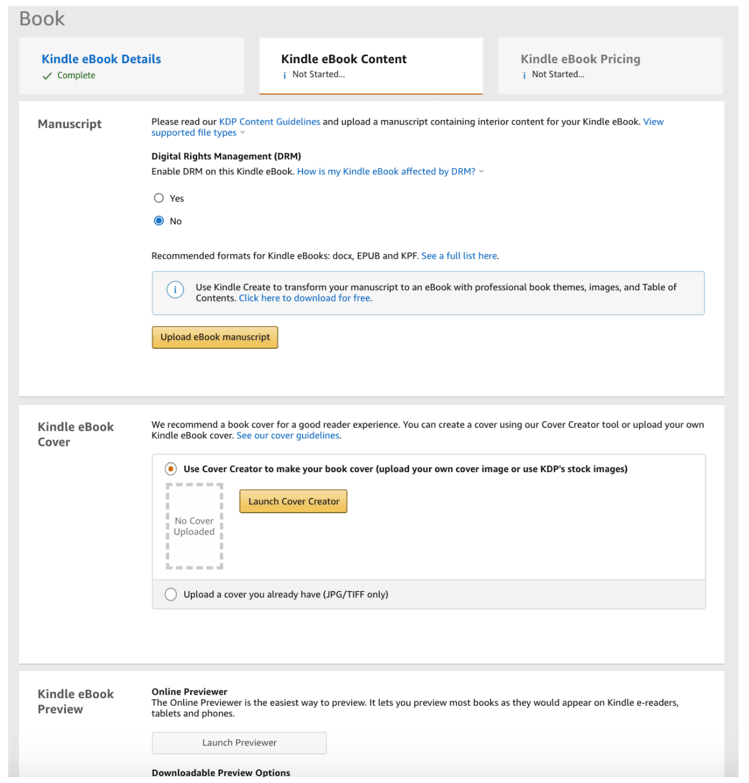Enable DRM by selecting Yes
This screenshot has width=749, height=783.
tap(159, 198)
